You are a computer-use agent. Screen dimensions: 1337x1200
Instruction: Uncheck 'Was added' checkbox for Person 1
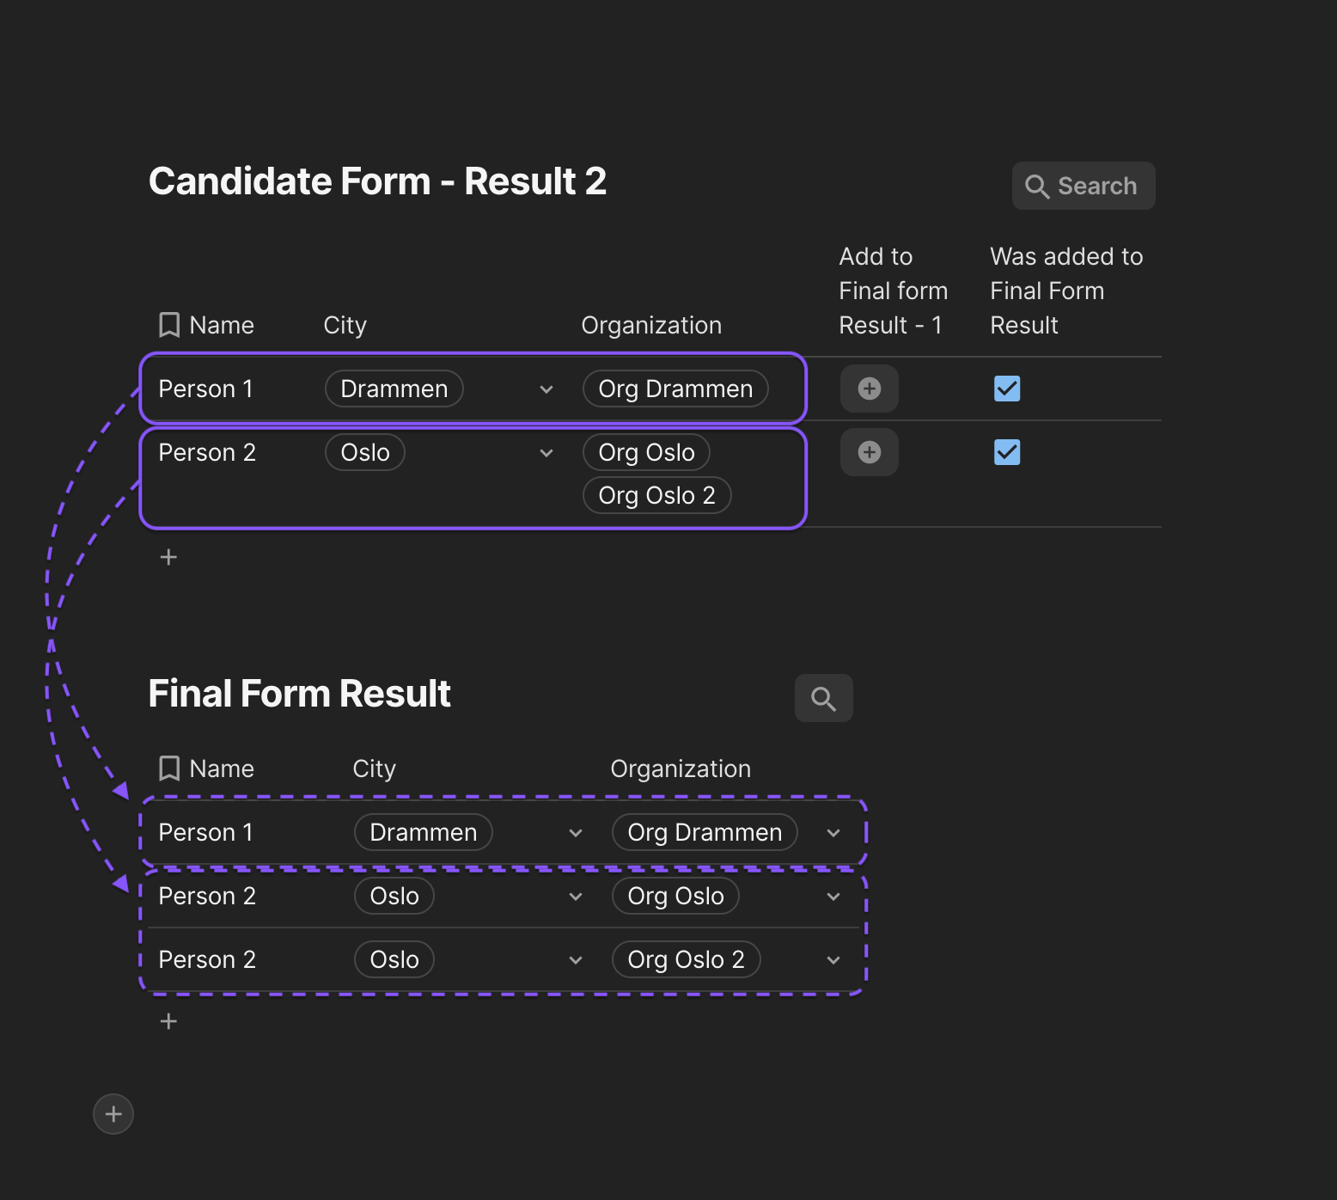click(x=1007, y=389)
